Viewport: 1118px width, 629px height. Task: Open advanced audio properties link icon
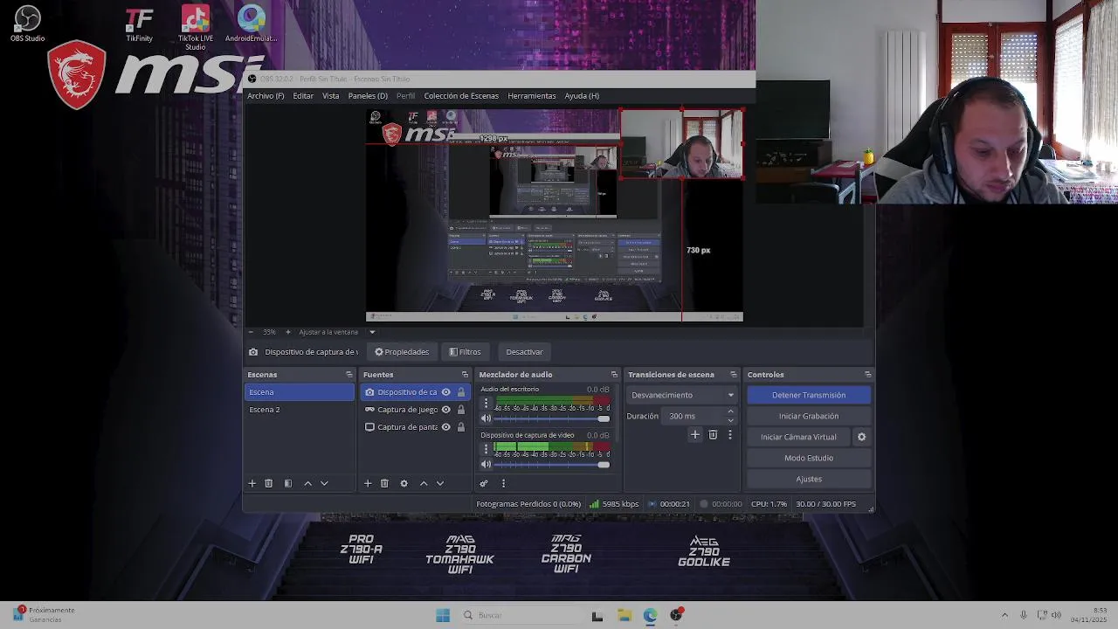[x=484, y=483]
